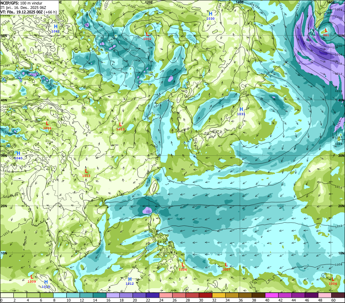Click the pale pink 48–60 legend swatch
This screenshot has height=303, width=345.
click(325, 295)
